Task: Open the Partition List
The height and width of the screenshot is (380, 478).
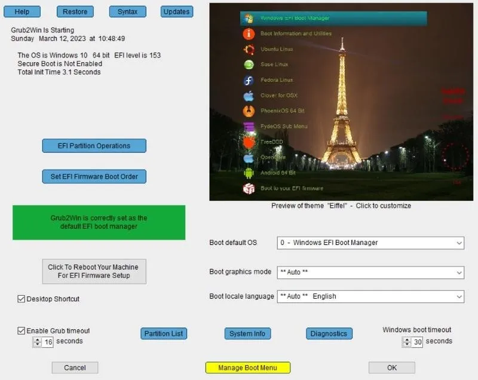Action: coord(164,333)
